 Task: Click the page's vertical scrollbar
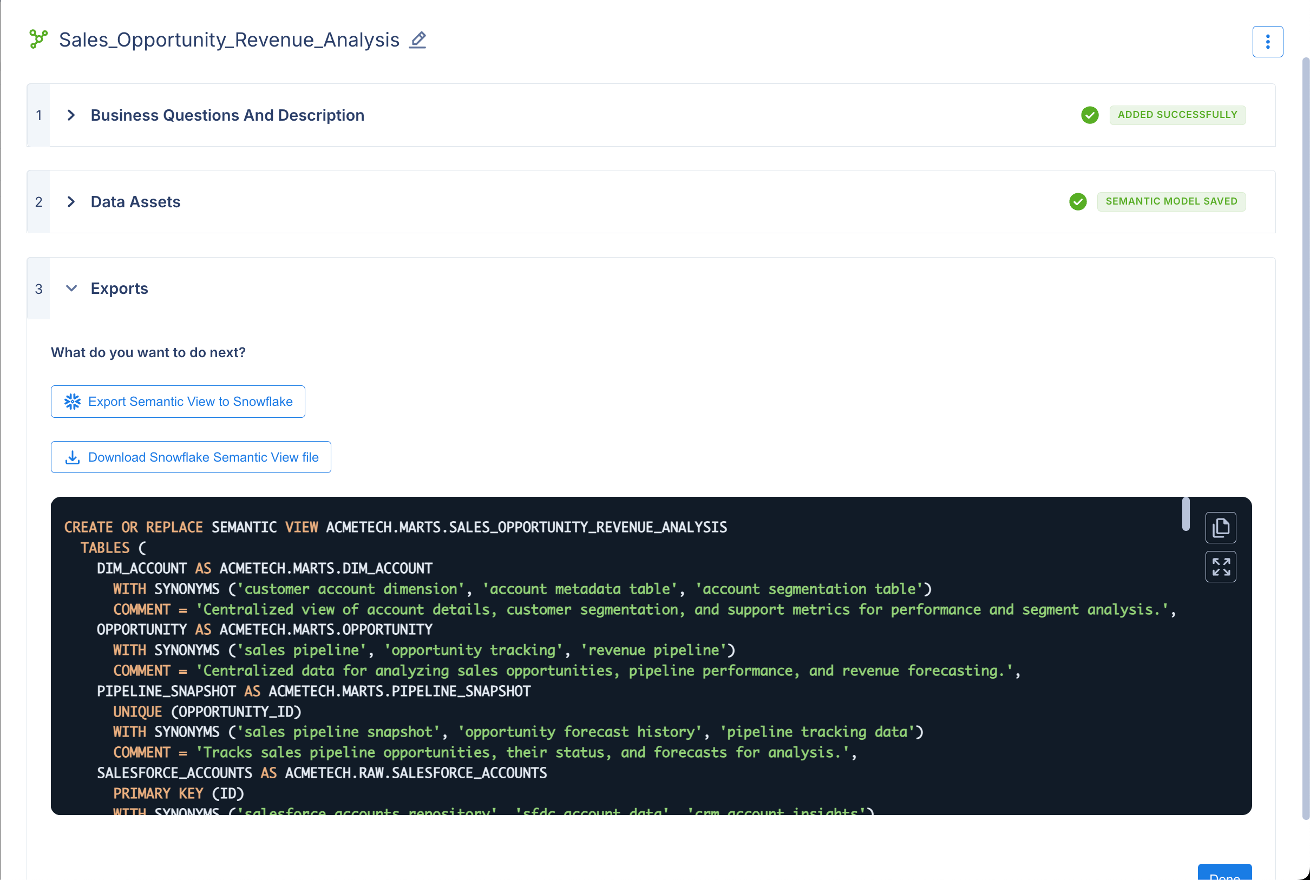point(1306,438)
